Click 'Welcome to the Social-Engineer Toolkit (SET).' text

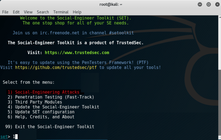75,18
